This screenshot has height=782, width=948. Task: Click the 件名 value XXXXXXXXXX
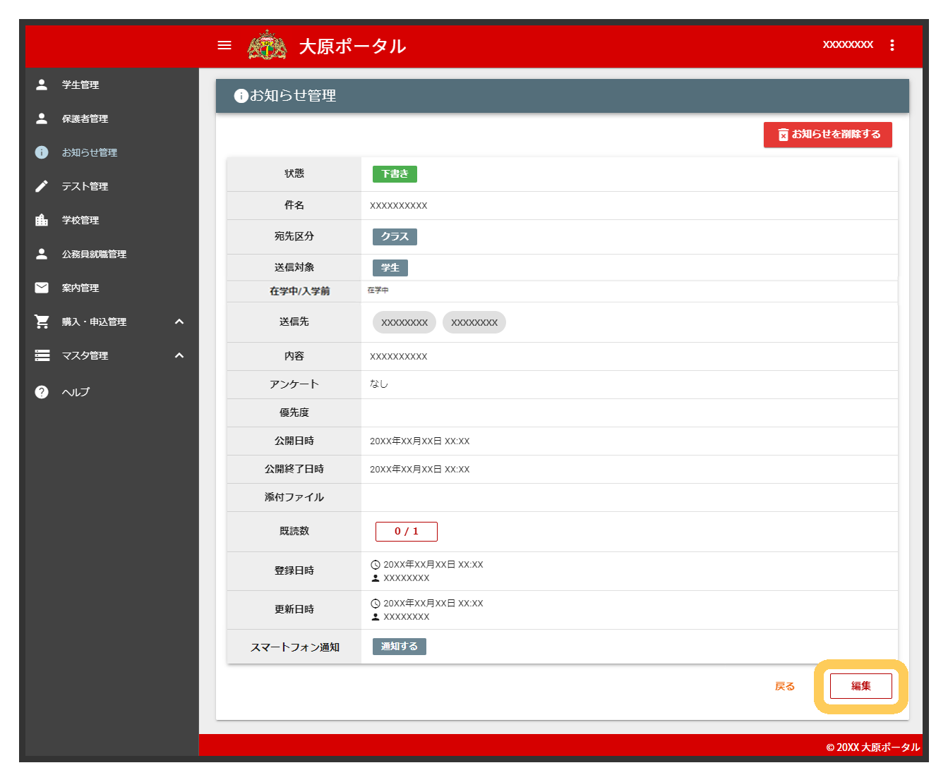[x=399, y=206]
